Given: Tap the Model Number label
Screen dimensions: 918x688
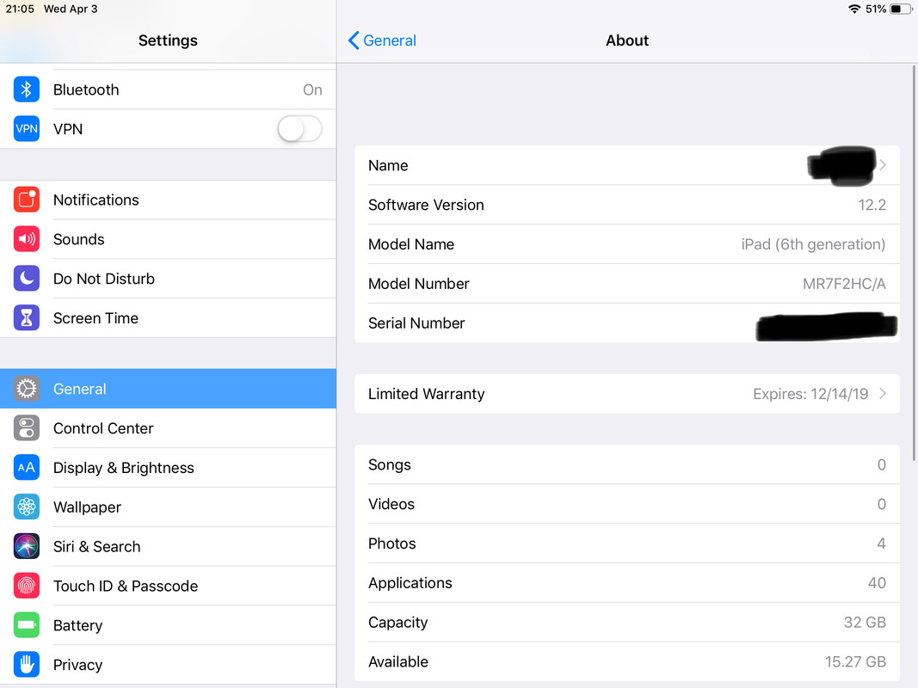Looking at the screenshot, I should click(419, 284).
